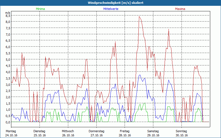Click the 'Dienstag' day label
Image resolution: width=221 pixels, height=138 pixels.
tap(39, 131)
